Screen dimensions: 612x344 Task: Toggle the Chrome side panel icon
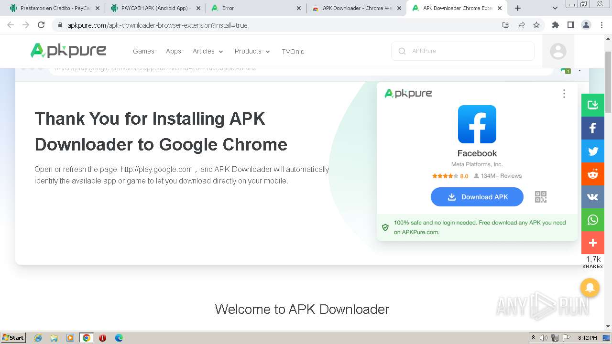[x=571, y=25]
